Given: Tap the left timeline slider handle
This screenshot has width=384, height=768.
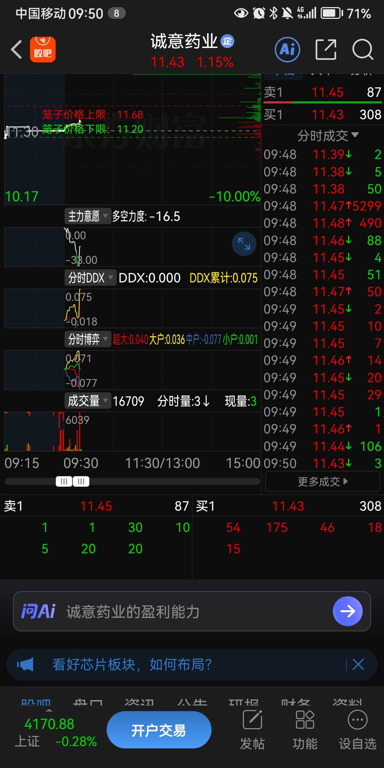Looking at the screenshot, I should pyautogui.click(x=64, y=481).
